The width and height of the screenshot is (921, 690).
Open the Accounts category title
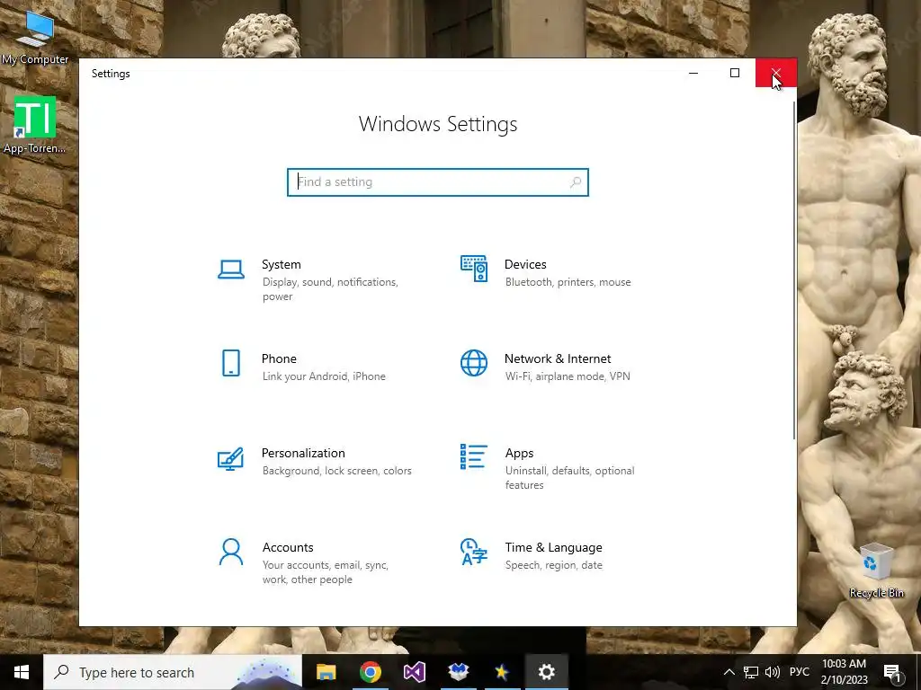click(288, 547)
